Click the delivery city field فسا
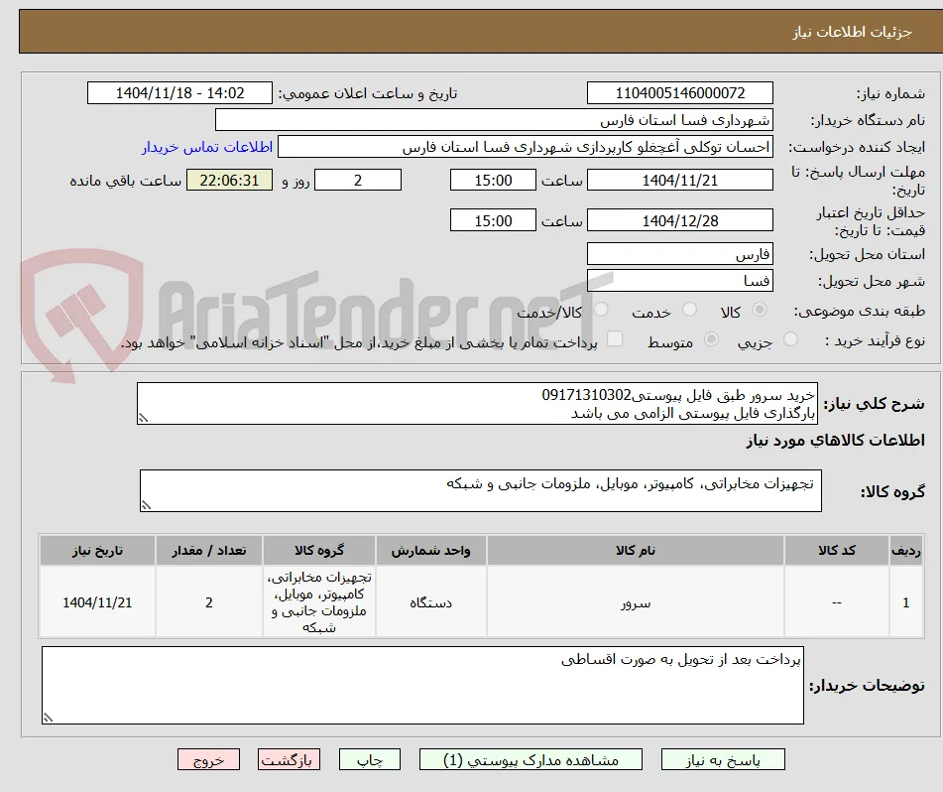The image size is (943, 792). 679,281
